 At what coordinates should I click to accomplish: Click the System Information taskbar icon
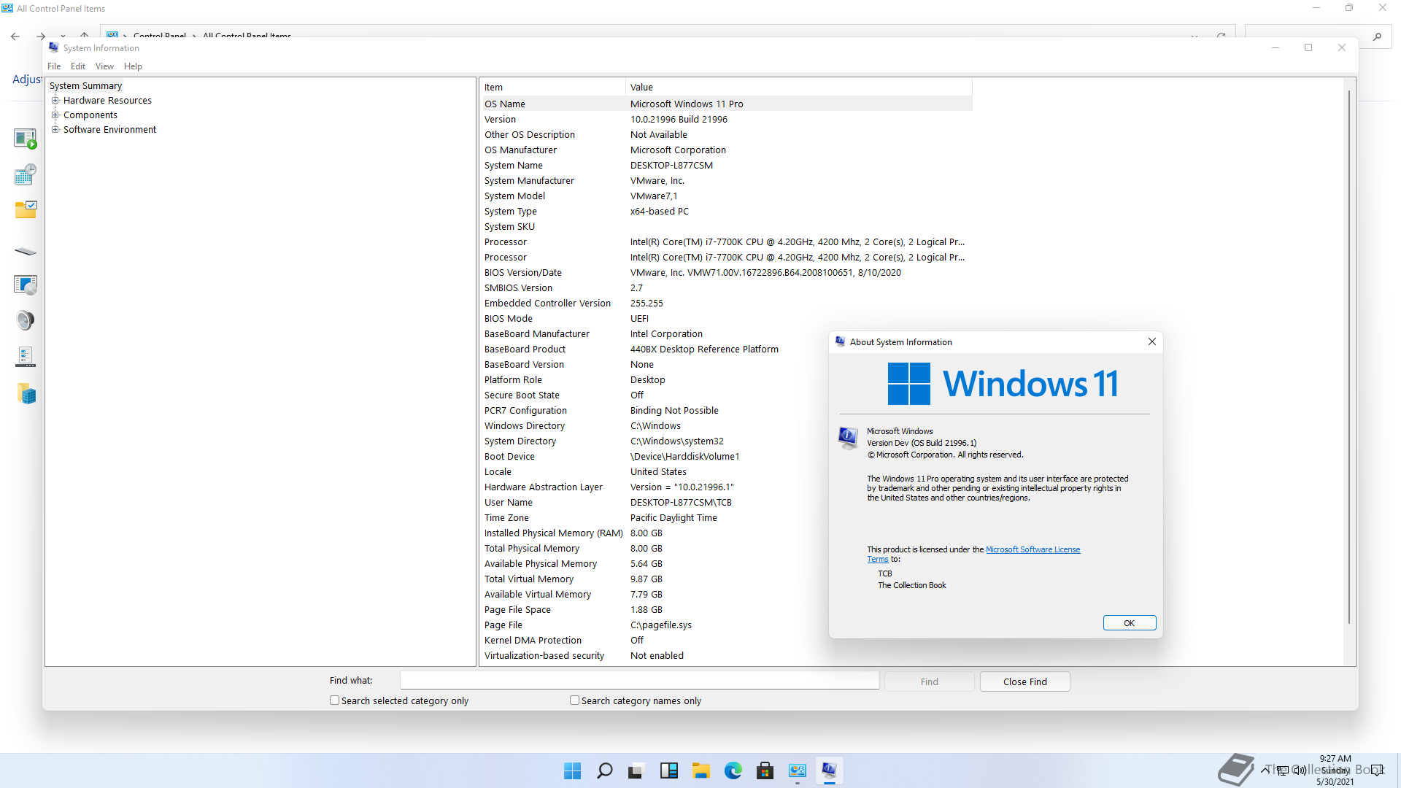[x=829, y=770]
